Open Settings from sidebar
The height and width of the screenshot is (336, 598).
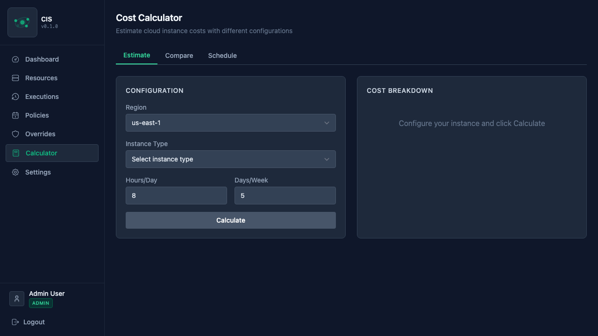click(x=52, y=172)
